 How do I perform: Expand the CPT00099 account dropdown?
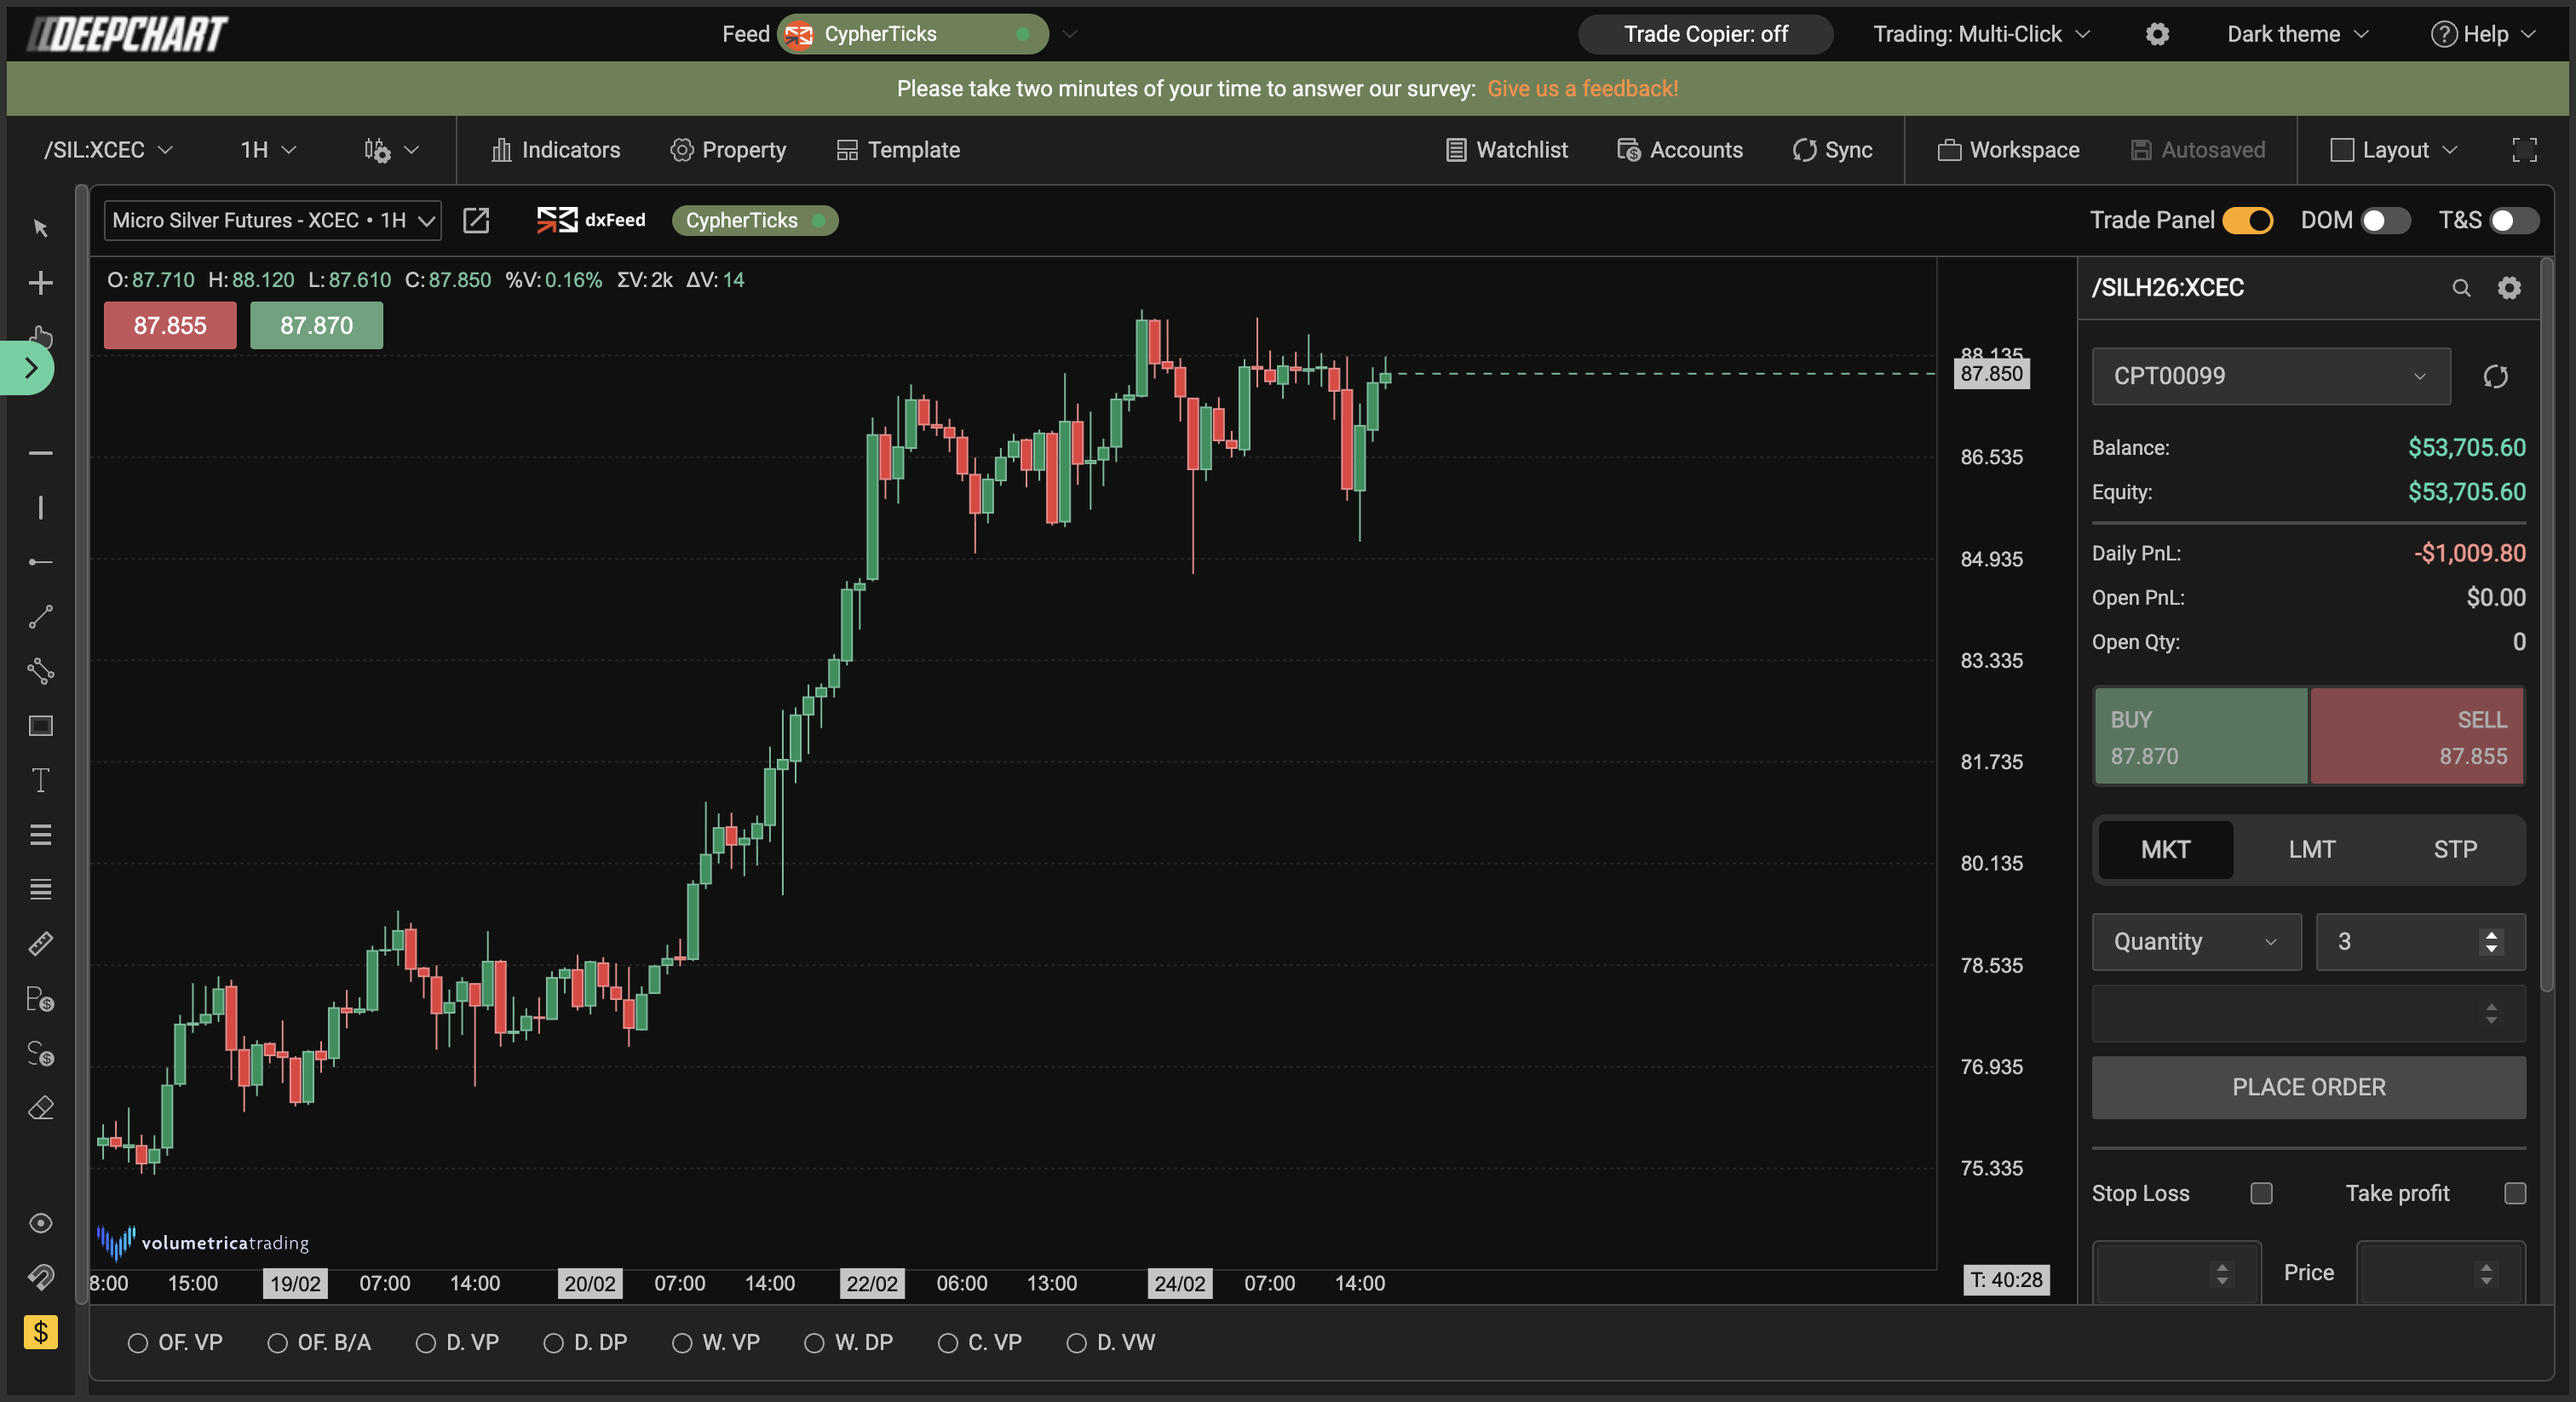tap(2270, 376)
